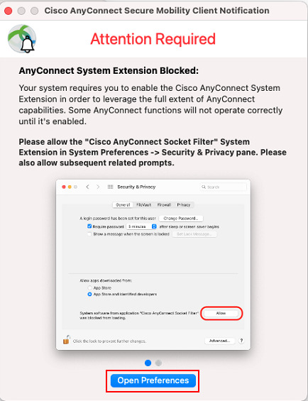This screenshot has width=308, height=401.
Task: Select the App Store radio button
Action: 89,288
